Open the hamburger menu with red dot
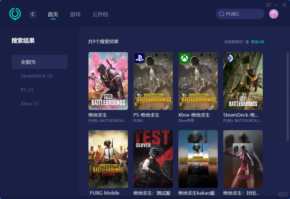This screenshot has height=199, width=290. [268, 5]
